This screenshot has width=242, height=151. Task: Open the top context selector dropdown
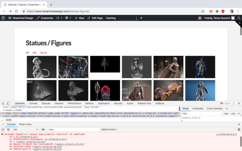25,129
